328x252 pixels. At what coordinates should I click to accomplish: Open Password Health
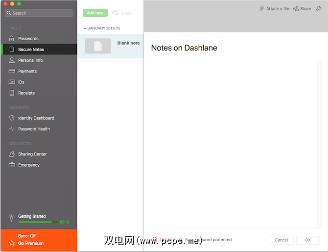point(39,129)
